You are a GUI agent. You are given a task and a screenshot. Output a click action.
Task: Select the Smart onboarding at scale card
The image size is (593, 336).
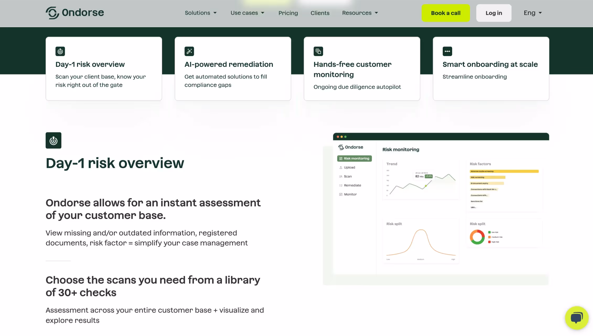click(x=491, y=69)
